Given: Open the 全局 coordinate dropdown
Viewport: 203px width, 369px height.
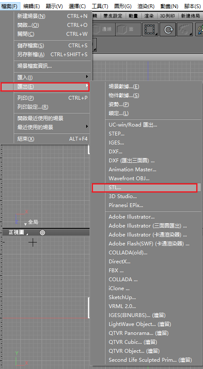Looking at the screenshot, I should (x=31, y=222).
